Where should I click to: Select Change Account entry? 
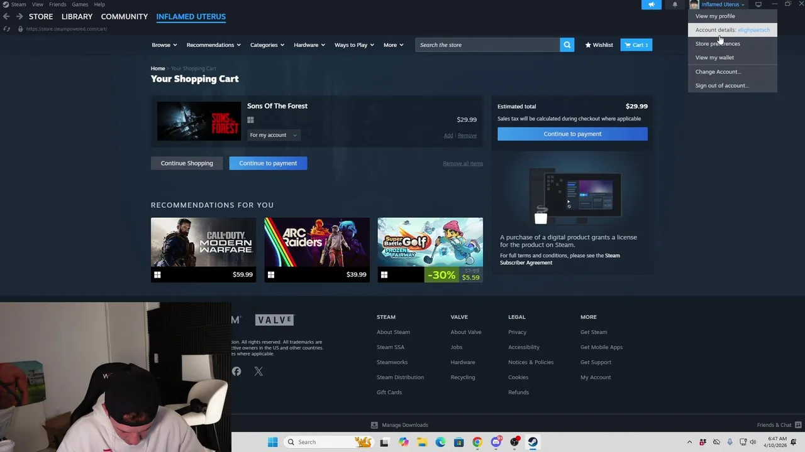[x=733, y=72]
